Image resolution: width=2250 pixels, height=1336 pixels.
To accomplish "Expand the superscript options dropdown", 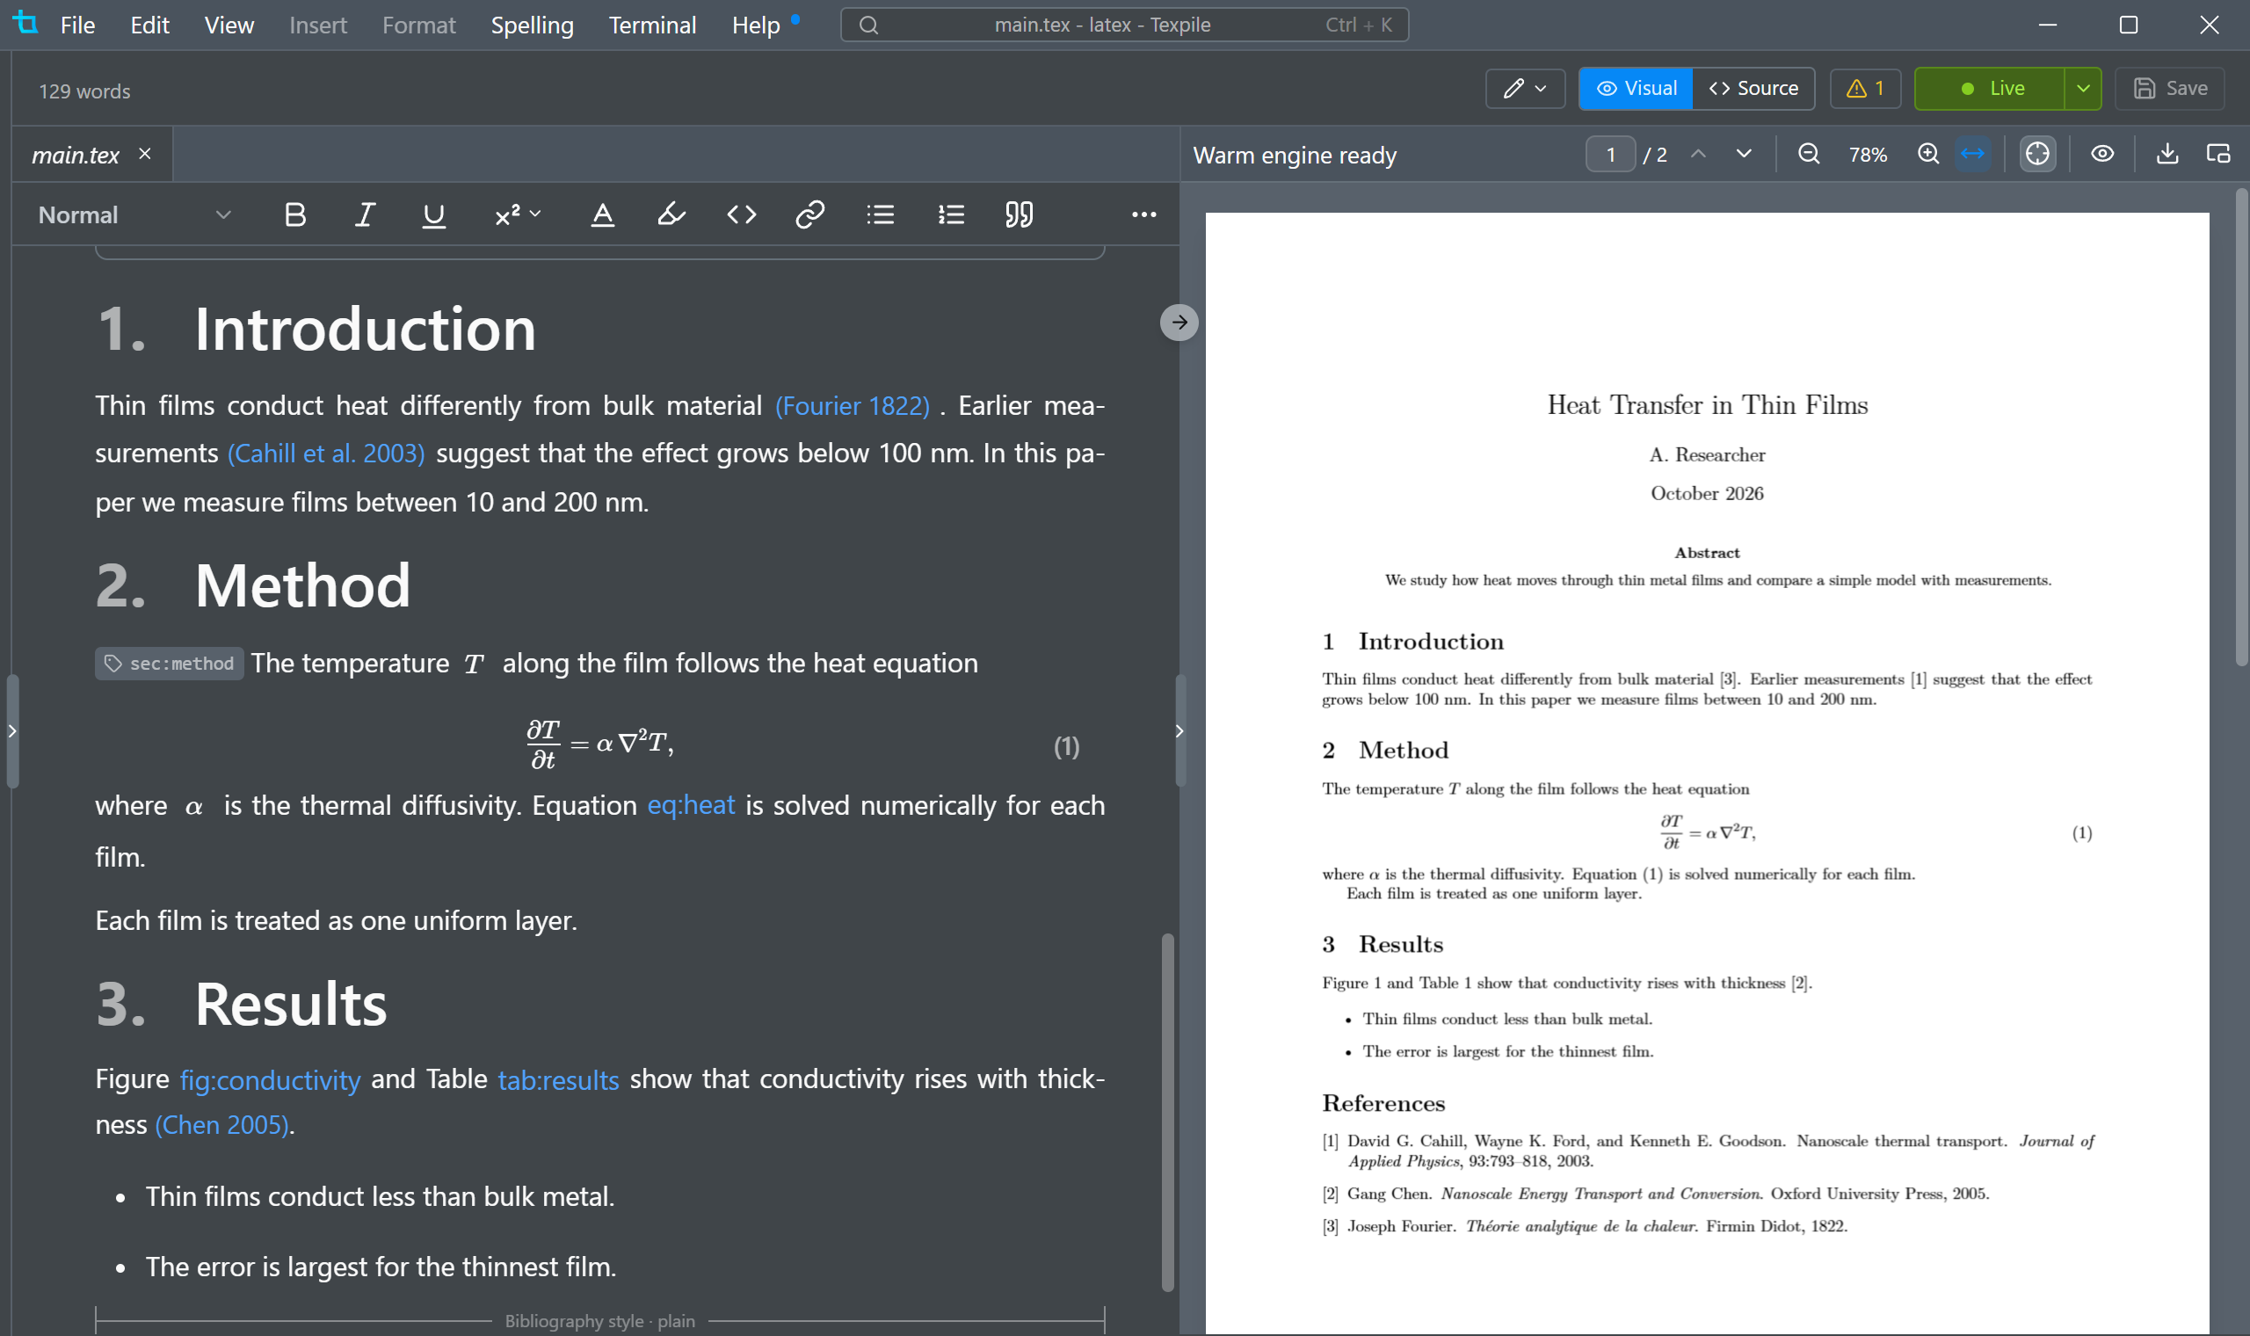I will [535, 214].
